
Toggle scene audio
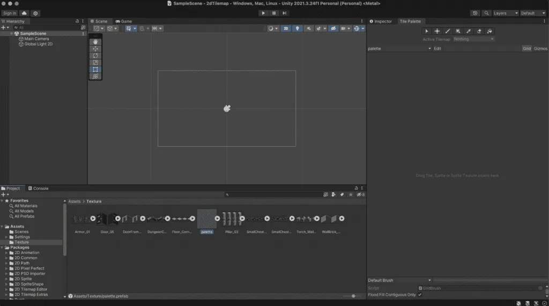pyautogui.click(x=308, y=29)
